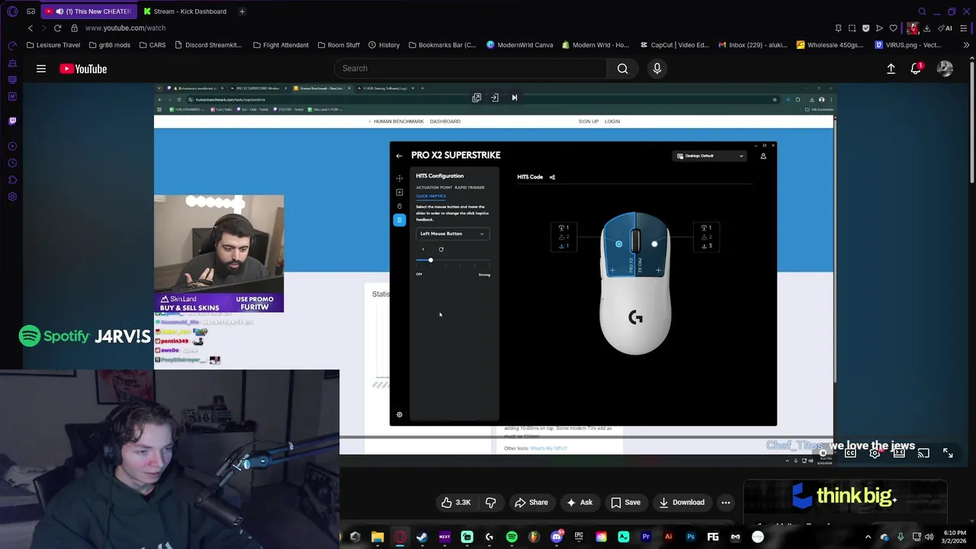Open the History bookmark
Image resolution: width=976 pixels, height=549 pixels.
(384, 45)
